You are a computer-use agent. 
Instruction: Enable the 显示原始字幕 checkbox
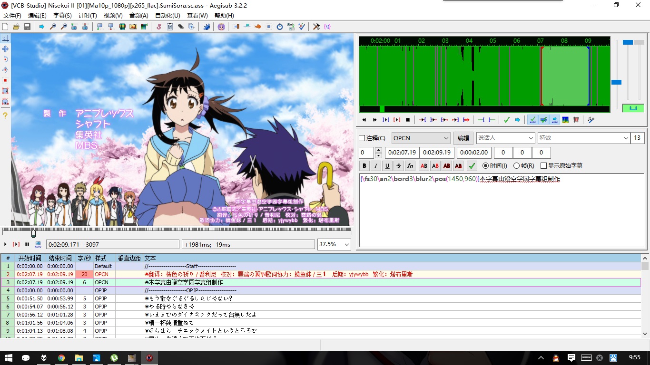(543, 166)
